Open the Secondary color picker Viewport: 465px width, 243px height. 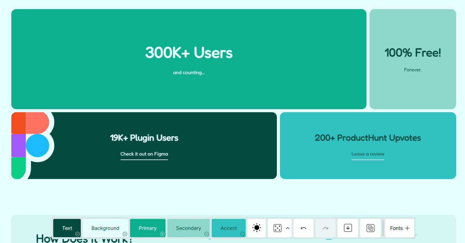click(x=188, y=228)
